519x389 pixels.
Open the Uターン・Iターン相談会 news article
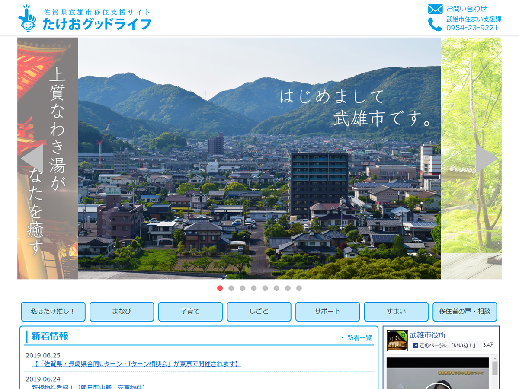136,364
